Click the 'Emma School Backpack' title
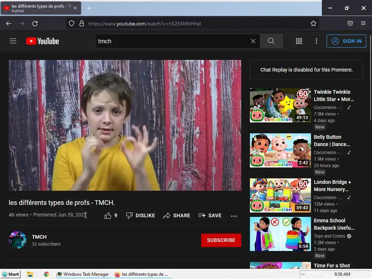Image resolution: width=372 pixels, height=279 pixels. pyautogui.click(x=334, y=224)
